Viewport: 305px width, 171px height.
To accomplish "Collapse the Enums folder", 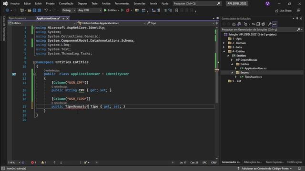I will [232, 73].
